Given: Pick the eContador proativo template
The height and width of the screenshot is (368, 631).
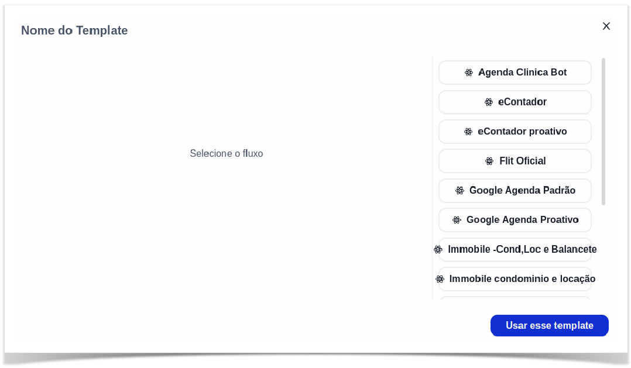Looking at the screenshot, I should (x=515, y=132).
